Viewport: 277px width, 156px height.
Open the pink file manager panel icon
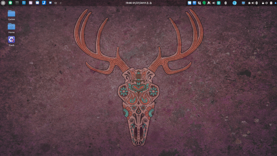coord(31,3)
